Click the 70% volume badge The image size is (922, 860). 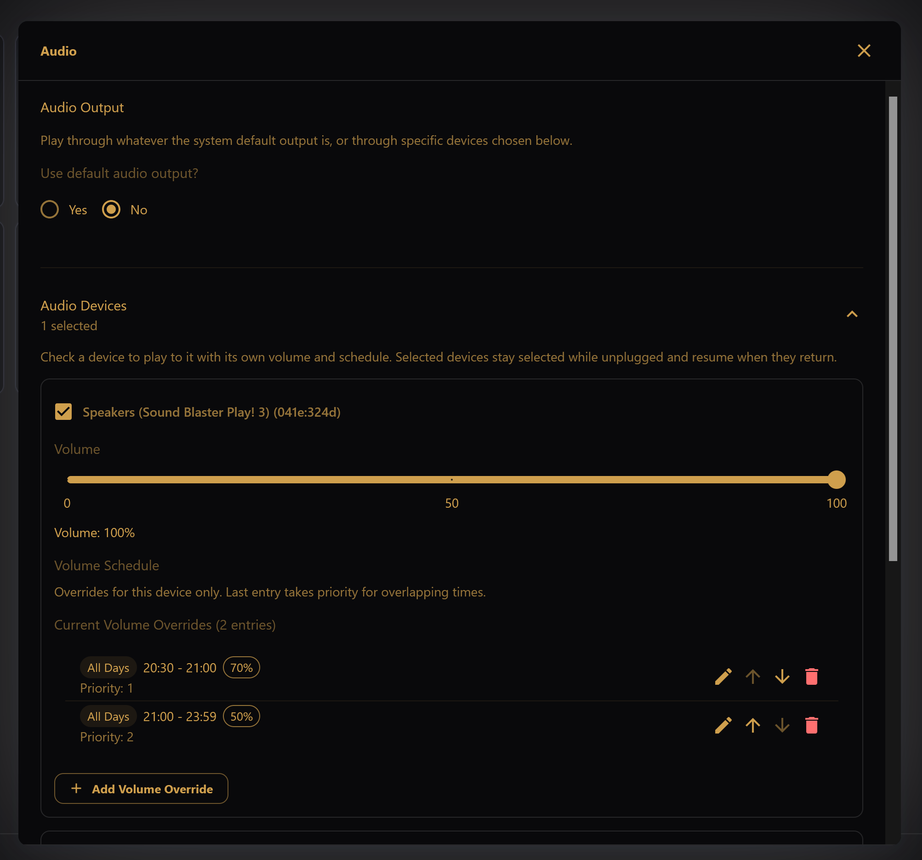point(241,667)
